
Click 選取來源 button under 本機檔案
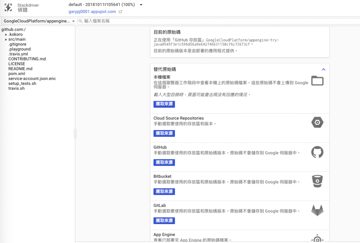point(164,104)
